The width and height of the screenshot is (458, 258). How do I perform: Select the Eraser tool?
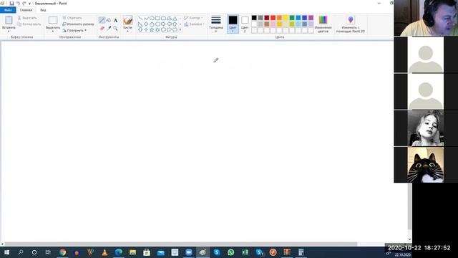[x=102, y=29]
